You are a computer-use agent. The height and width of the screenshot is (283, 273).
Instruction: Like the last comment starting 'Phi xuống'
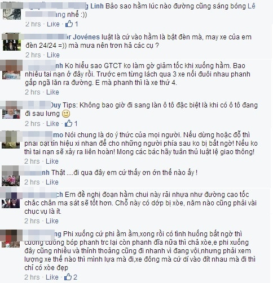pyautogui.click(x=52, y=277)
